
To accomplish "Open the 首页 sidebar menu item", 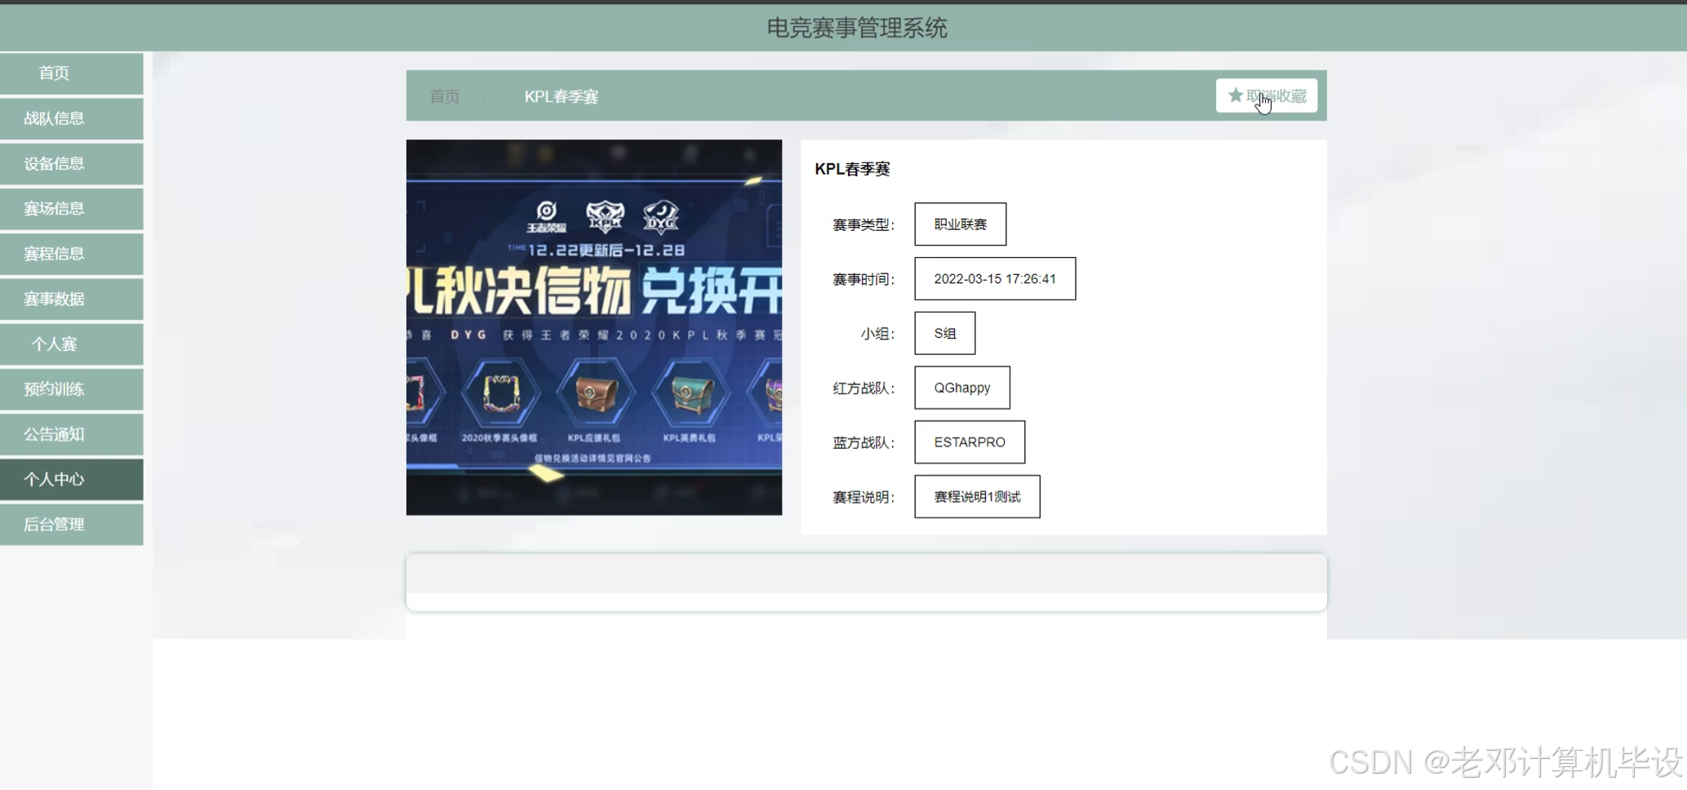I will (x=72, y=73).
